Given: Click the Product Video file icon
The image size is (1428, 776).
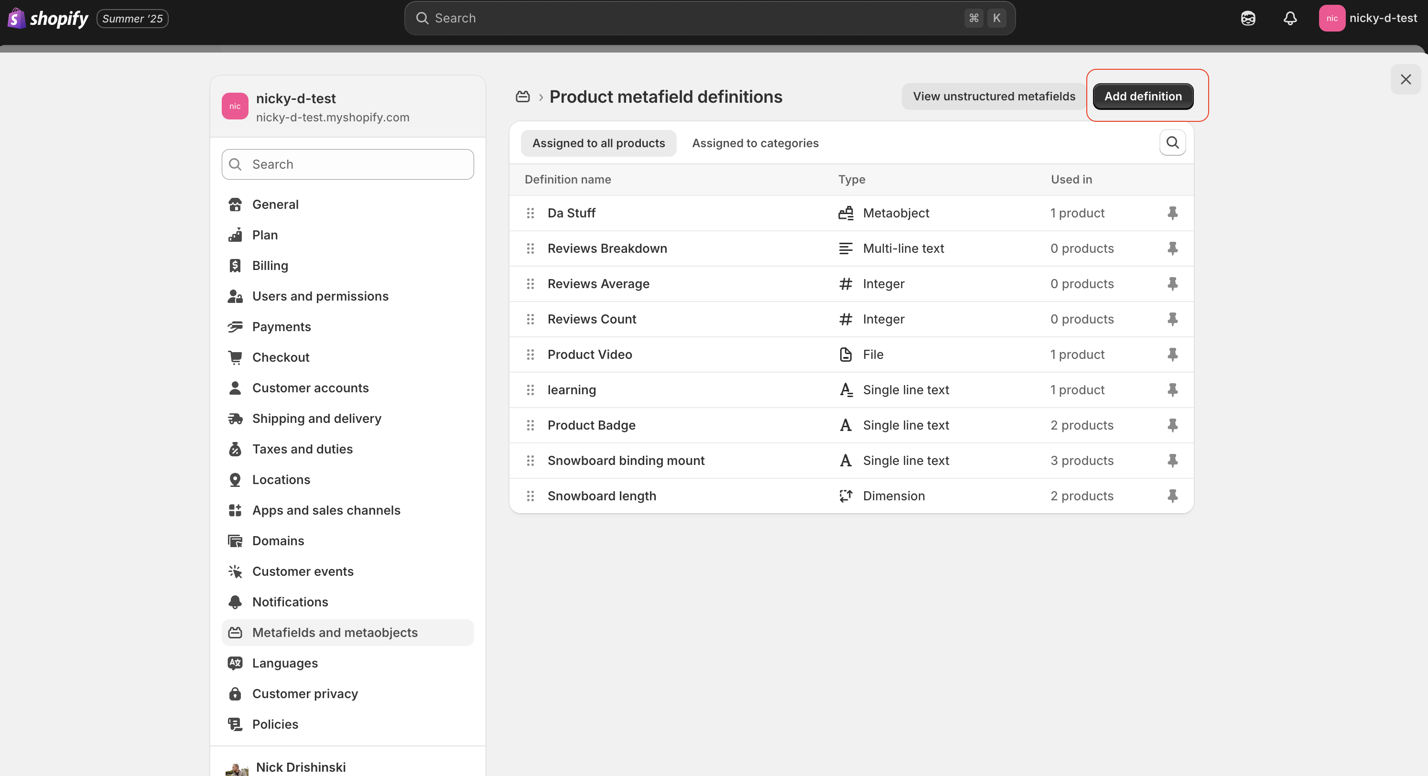Looking at the screenshot, I should tap(845, 354).
